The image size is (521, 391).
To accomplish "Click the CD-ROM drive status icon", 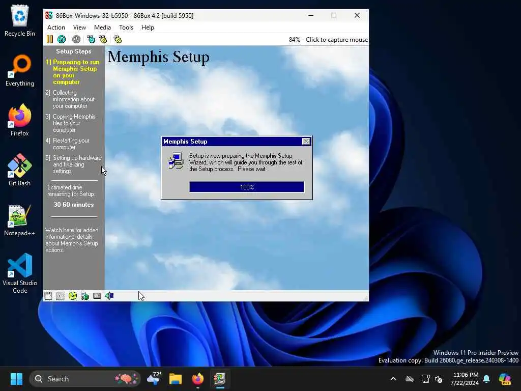I will pos(72,296).
